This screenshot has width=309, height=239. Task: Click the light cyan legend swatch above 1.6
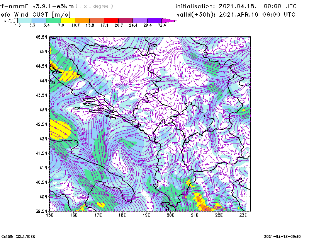click(x=25, y=20)
